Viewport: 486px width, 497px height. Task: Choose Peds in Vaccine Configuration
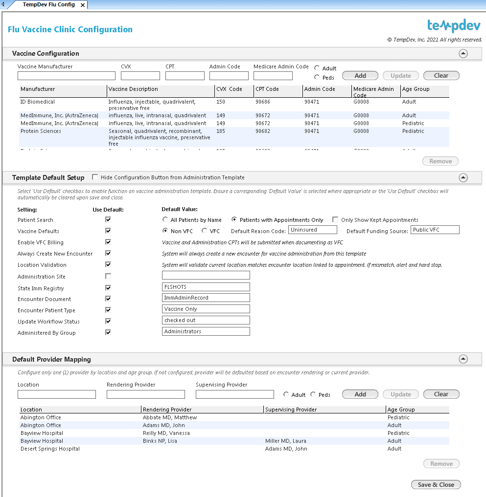(x=317, y=77)
